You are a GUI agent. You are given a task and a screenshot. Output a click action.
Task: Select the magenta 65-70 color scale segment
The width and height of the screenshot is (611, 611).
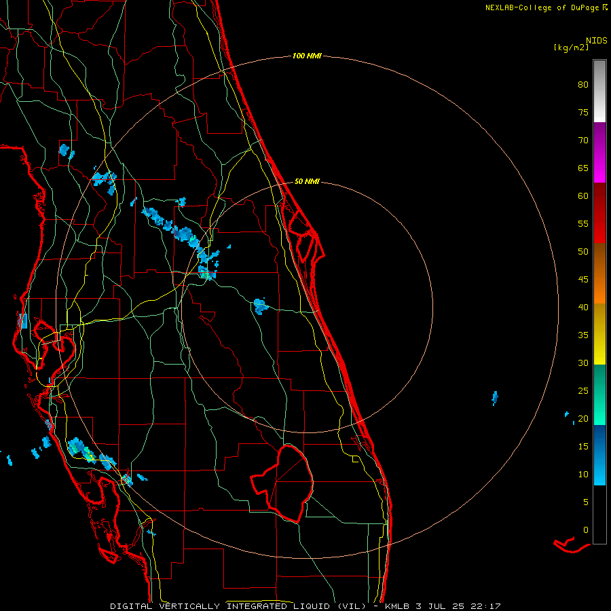[x=599, y=153]
